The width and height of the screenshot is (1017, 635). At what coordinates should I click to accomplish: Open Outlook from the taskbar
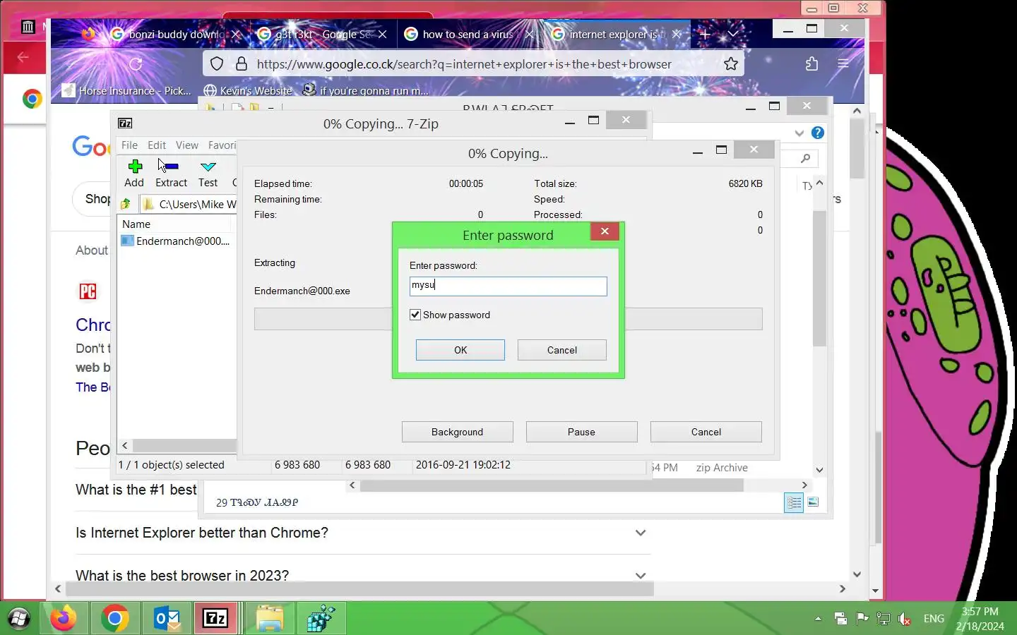pos(167,619)
